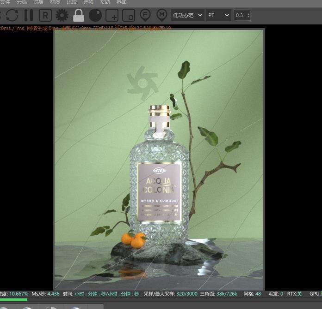Click the green render progress bar
322x309 pixels.
(x=13, y=300)
